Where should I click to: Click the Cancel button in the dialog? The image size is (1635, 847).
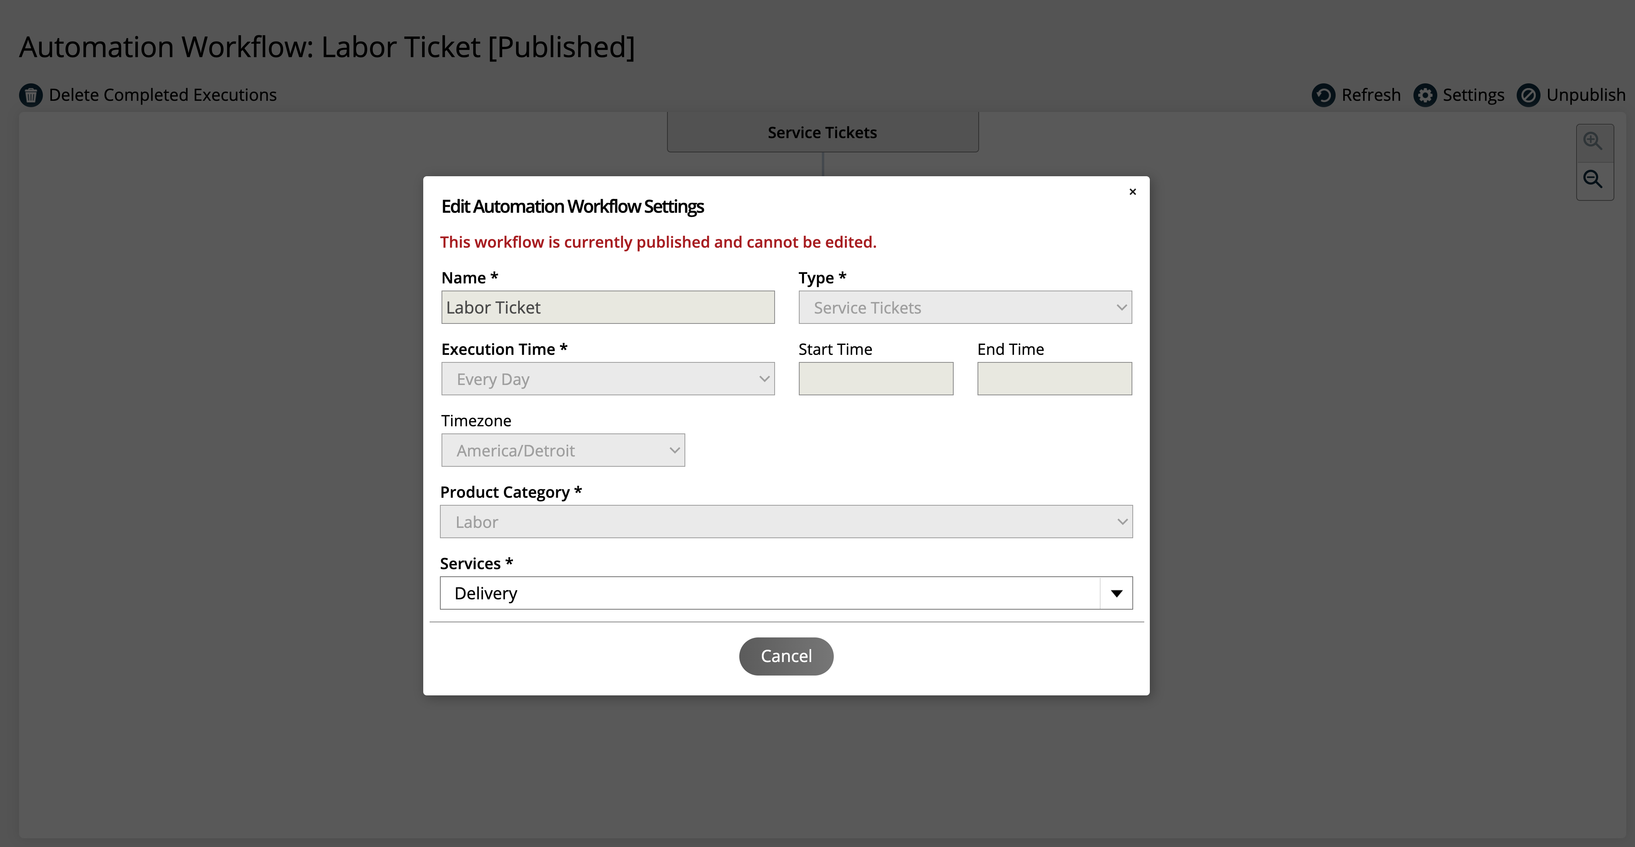tap(787, 656)
